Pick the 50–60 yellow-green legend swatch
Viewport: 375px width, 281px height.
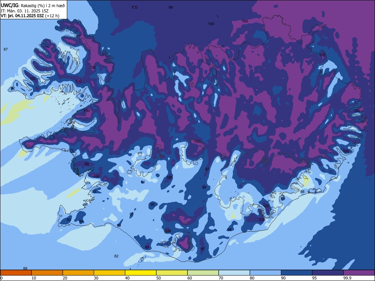[x=172, y=273]
